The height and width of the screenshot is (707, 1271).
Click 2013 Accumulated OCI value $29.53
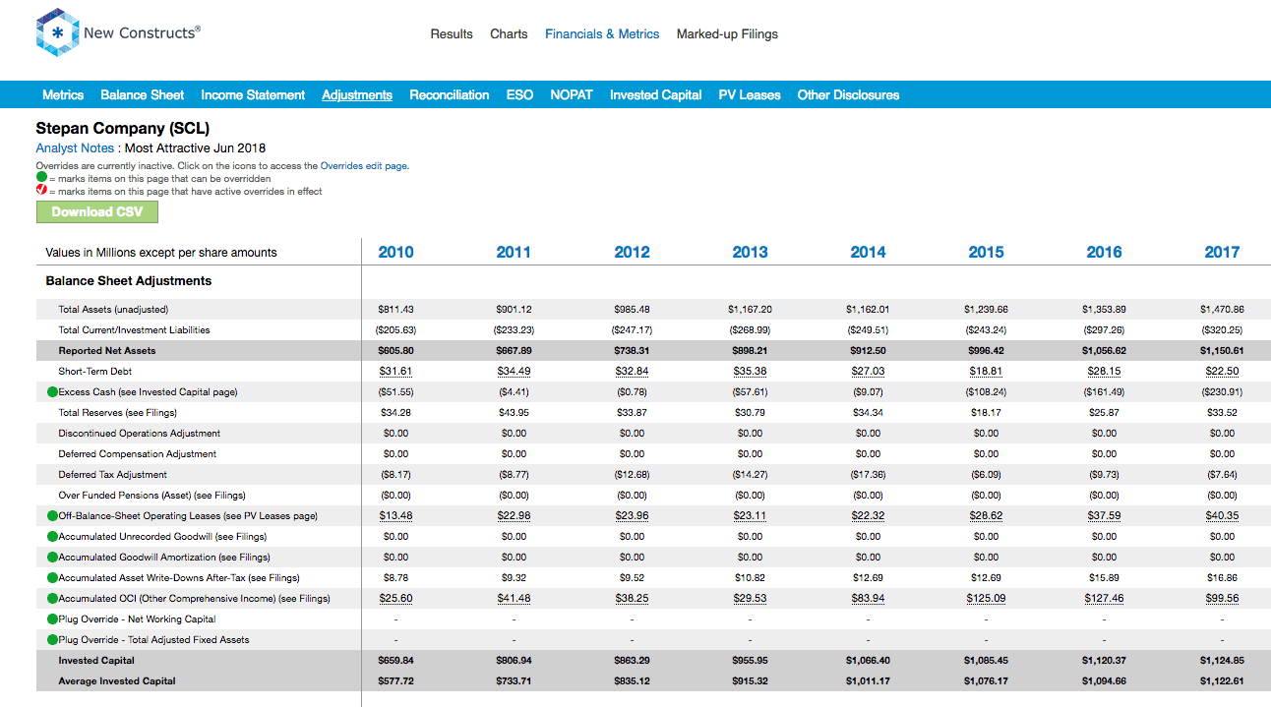[750, 599]
